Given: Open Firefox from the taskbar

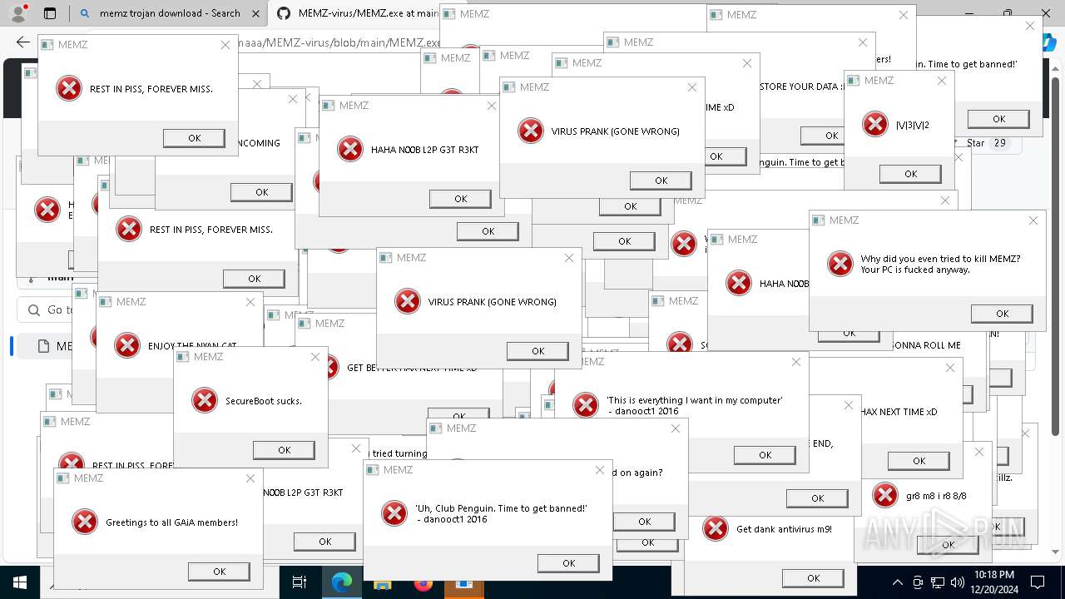Looking at the screenshot, I should [x=424, y=582].
